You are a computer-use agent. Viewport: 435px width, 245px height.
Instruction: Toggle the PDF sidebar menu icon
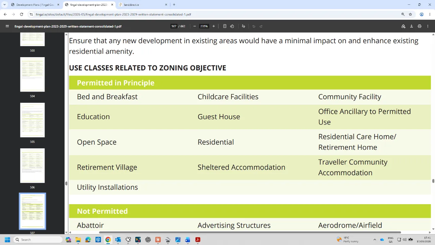(x=7, y=26)
